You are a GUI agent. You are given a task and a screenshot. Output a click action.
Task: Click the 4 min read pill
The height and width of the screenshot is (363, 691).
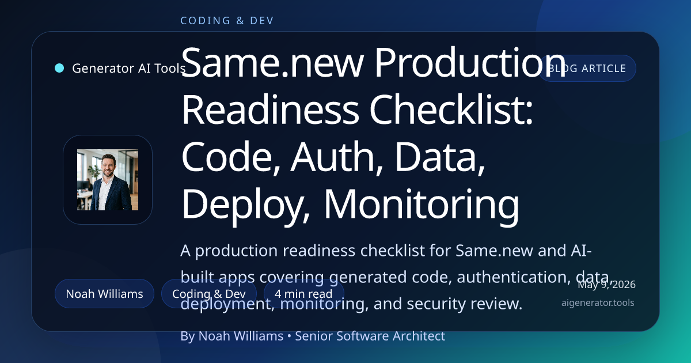point(303,294)
